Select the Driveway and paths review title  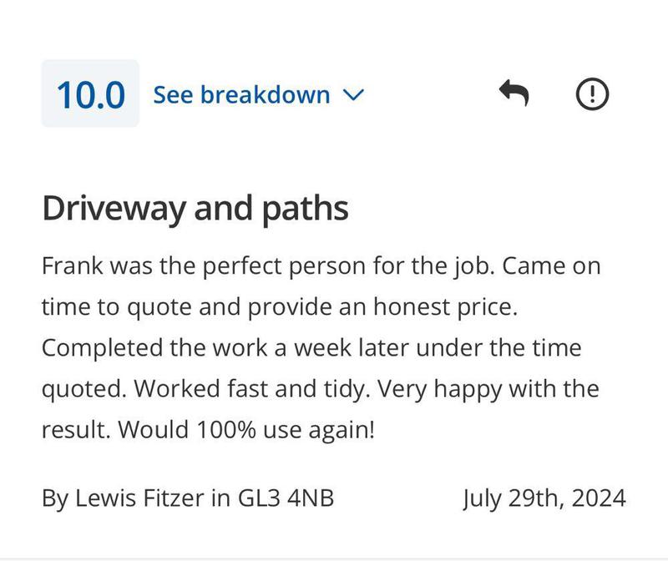coord(195,209)
